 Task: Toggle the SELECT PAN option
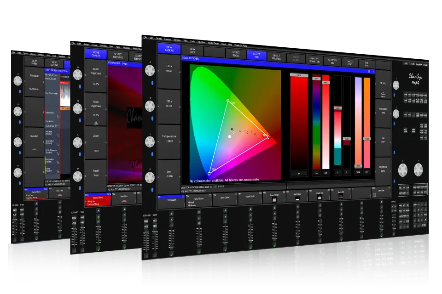coord(256,55)
